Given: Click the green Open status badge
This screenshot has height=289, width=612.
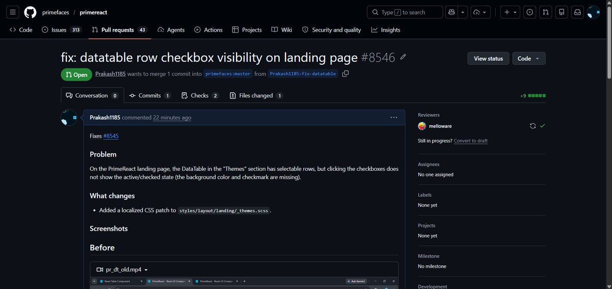Looking at the screenshot, I should pyautogui.click(x=76, y=74).
